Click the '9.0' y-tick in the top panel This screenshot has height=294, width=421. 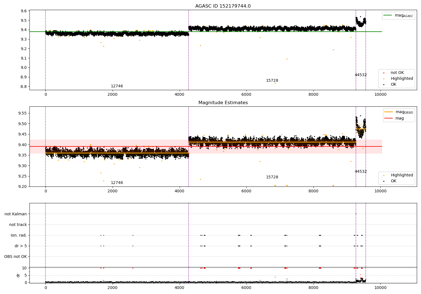(x=24, y=68)
